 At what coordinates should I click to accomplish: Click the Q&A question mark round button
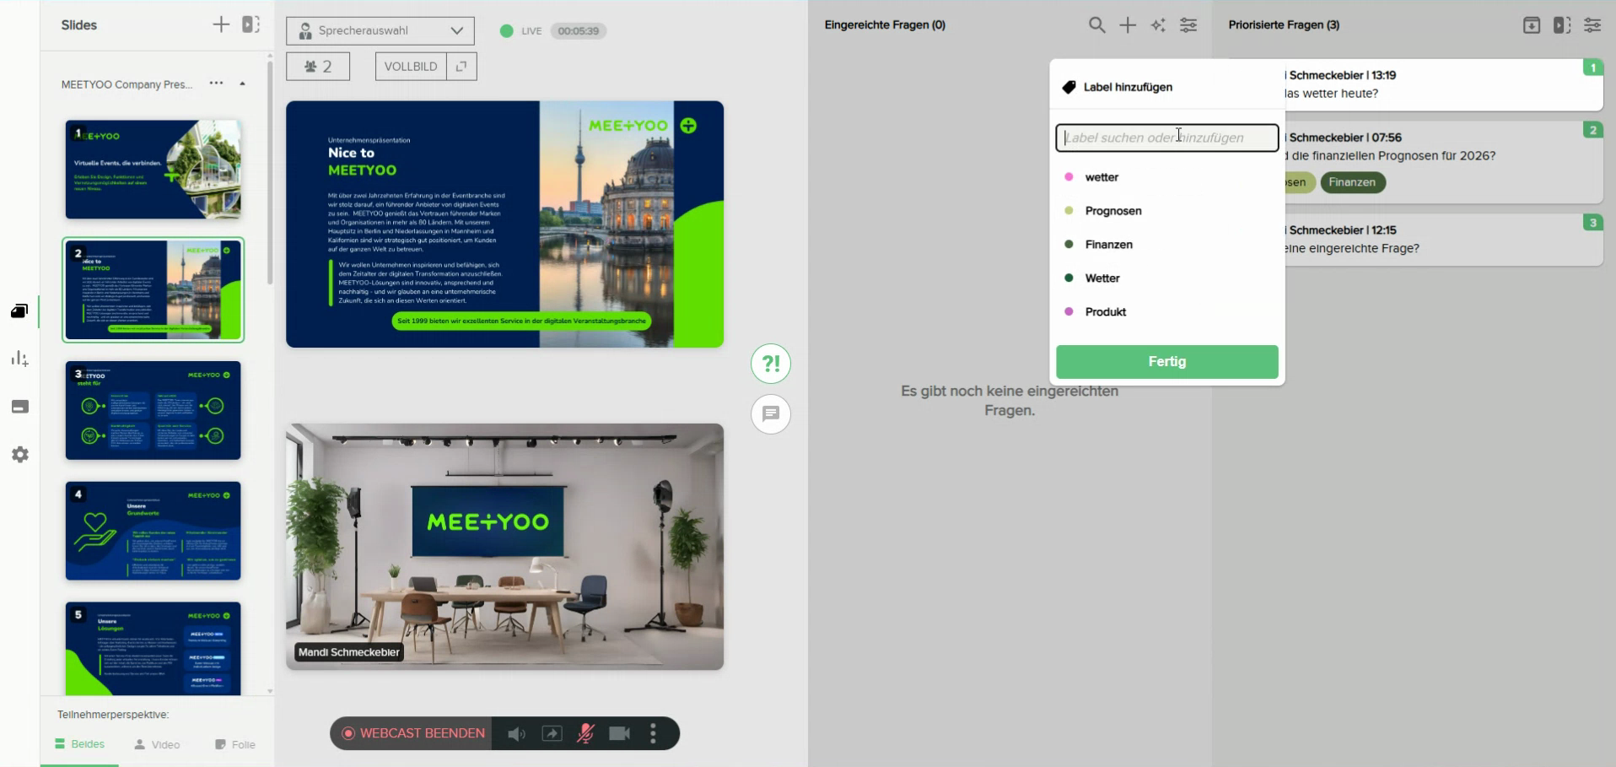pyautogui.click(x=771, y=364)
